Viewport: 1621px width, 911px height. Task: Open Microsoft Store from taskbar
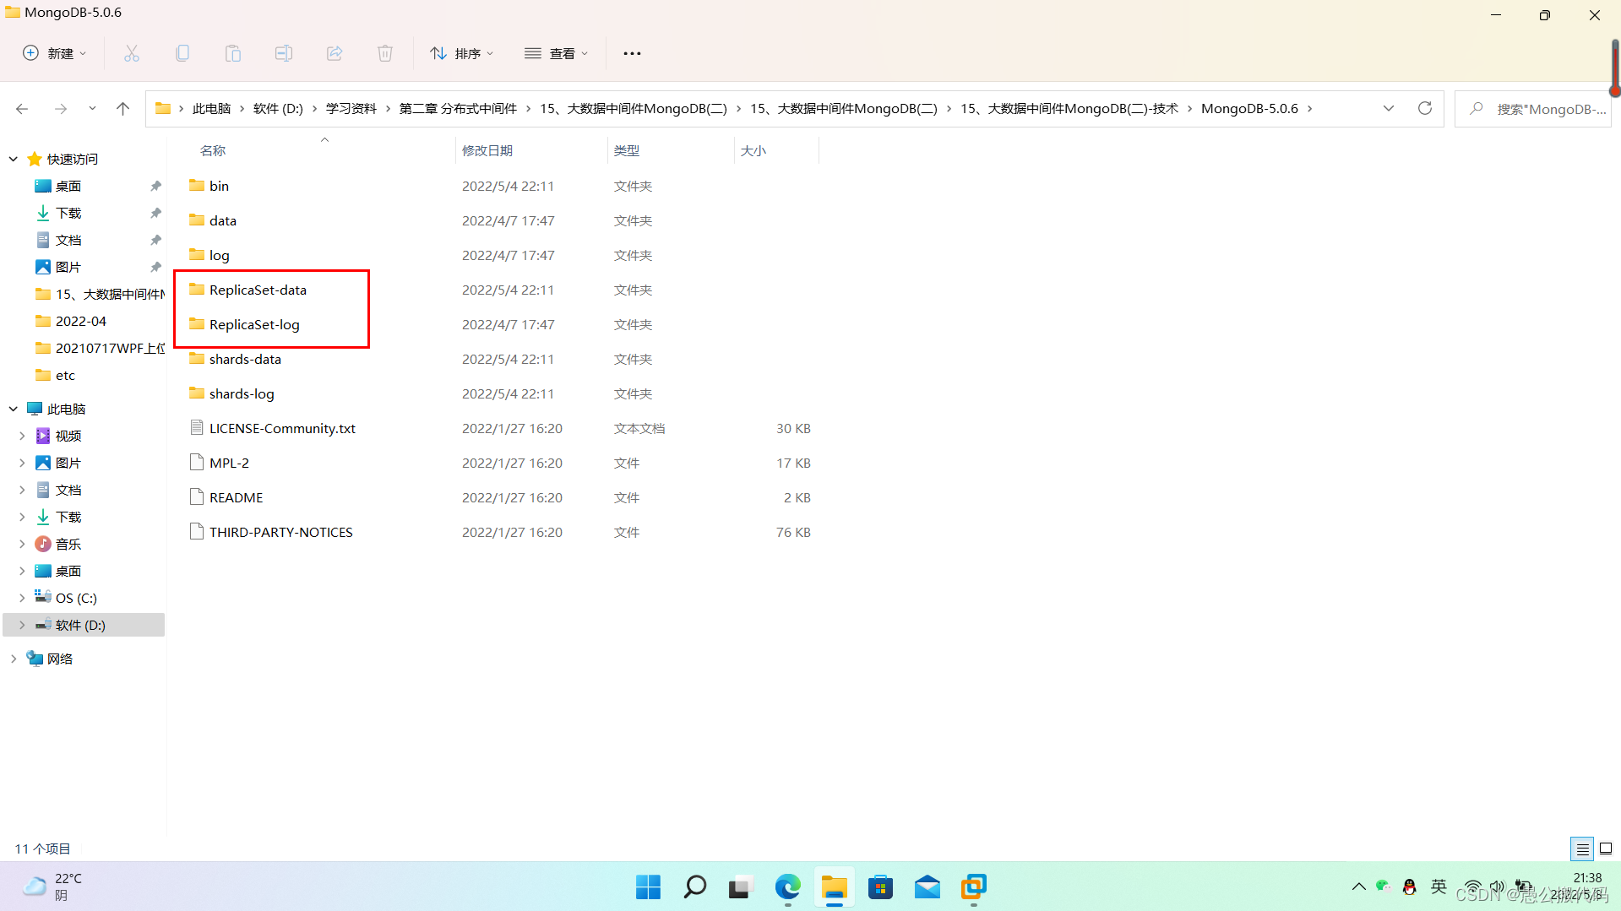(881, 887)
